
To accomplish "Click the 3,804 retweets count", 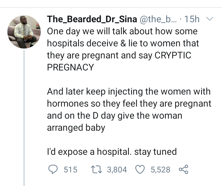I will click(117, 169).
